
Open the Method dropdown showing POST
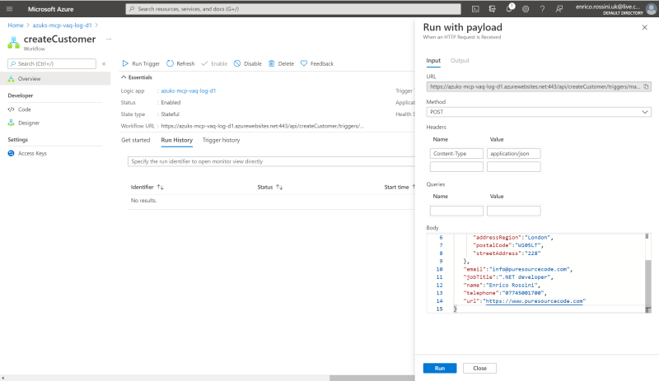(x=539, y=112)
